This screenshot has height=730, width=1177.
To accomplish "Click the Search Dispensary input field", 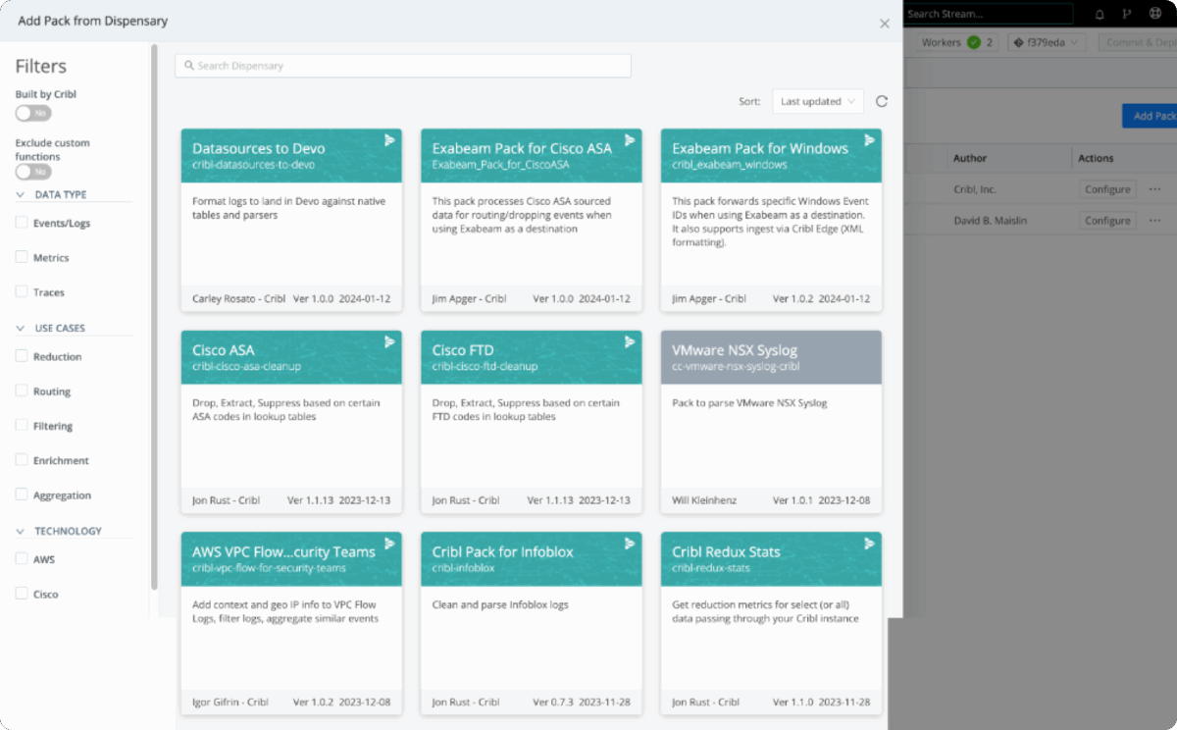I will click(x=403, y=66).
